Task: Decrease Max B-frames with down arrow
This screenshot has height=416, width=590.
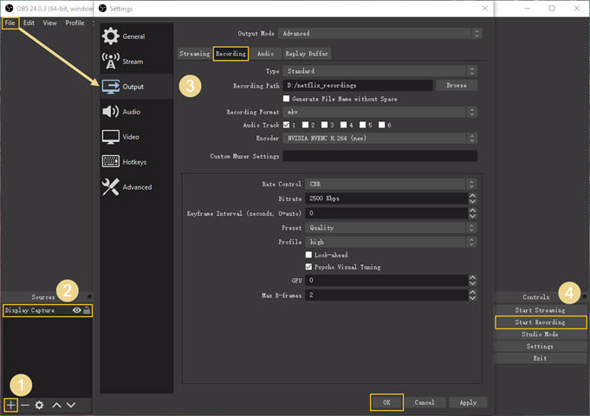Action: 472,298
